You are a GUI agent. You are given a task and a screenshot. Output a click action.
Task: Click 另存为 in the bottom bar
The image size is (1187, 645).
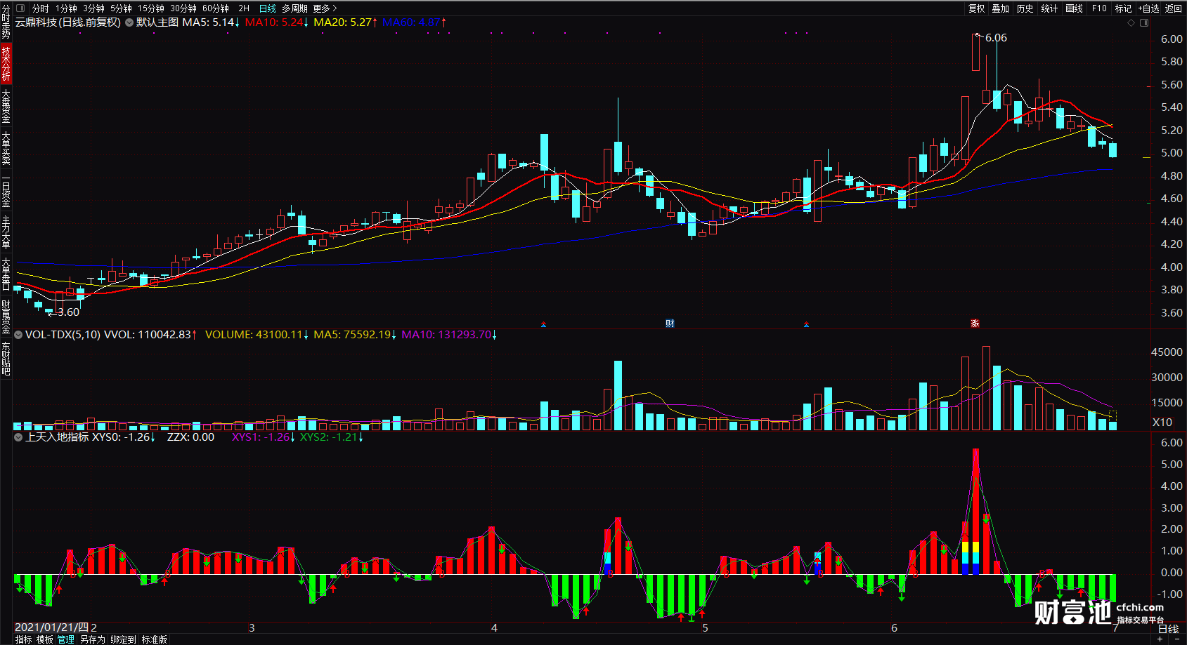tap(92, 639)
